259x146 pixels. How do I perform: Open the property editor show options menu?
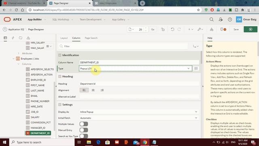click(x=196, y=46)
